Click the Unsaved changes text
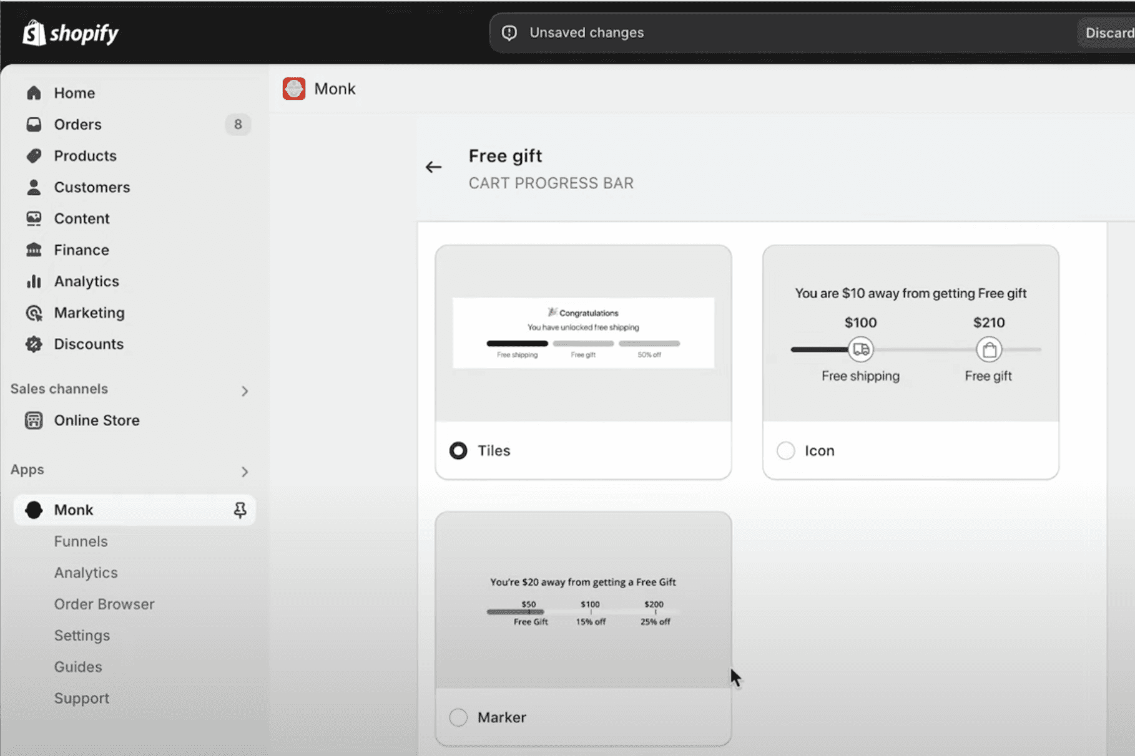 (586, 32)
